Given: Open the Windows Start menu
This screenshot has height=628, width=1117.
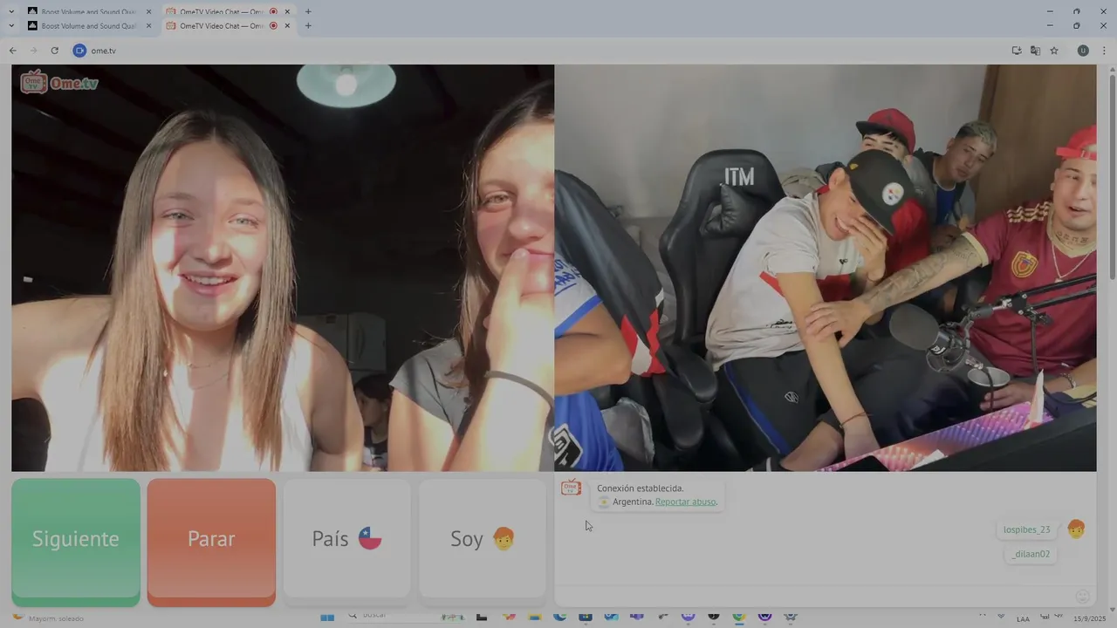Looking at the screenshot, I should pos(327,617).
